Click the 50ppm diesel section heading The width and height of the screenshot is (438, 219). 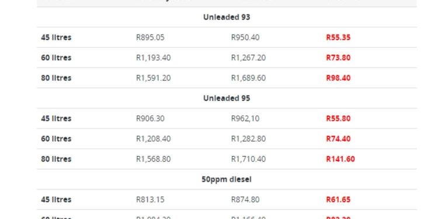click(227, 179)
